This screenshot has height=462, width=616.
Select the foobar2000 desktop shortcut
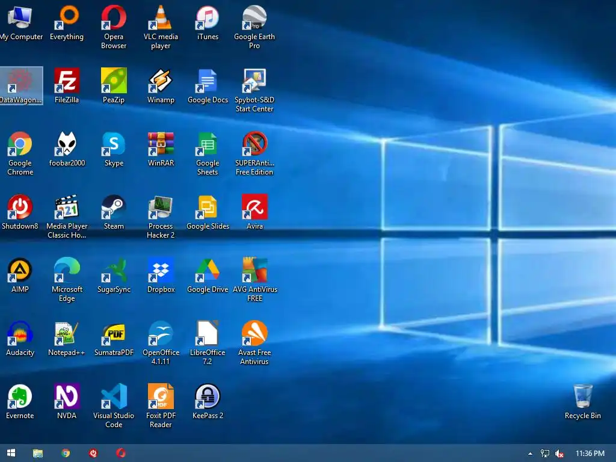pos(67,149)
